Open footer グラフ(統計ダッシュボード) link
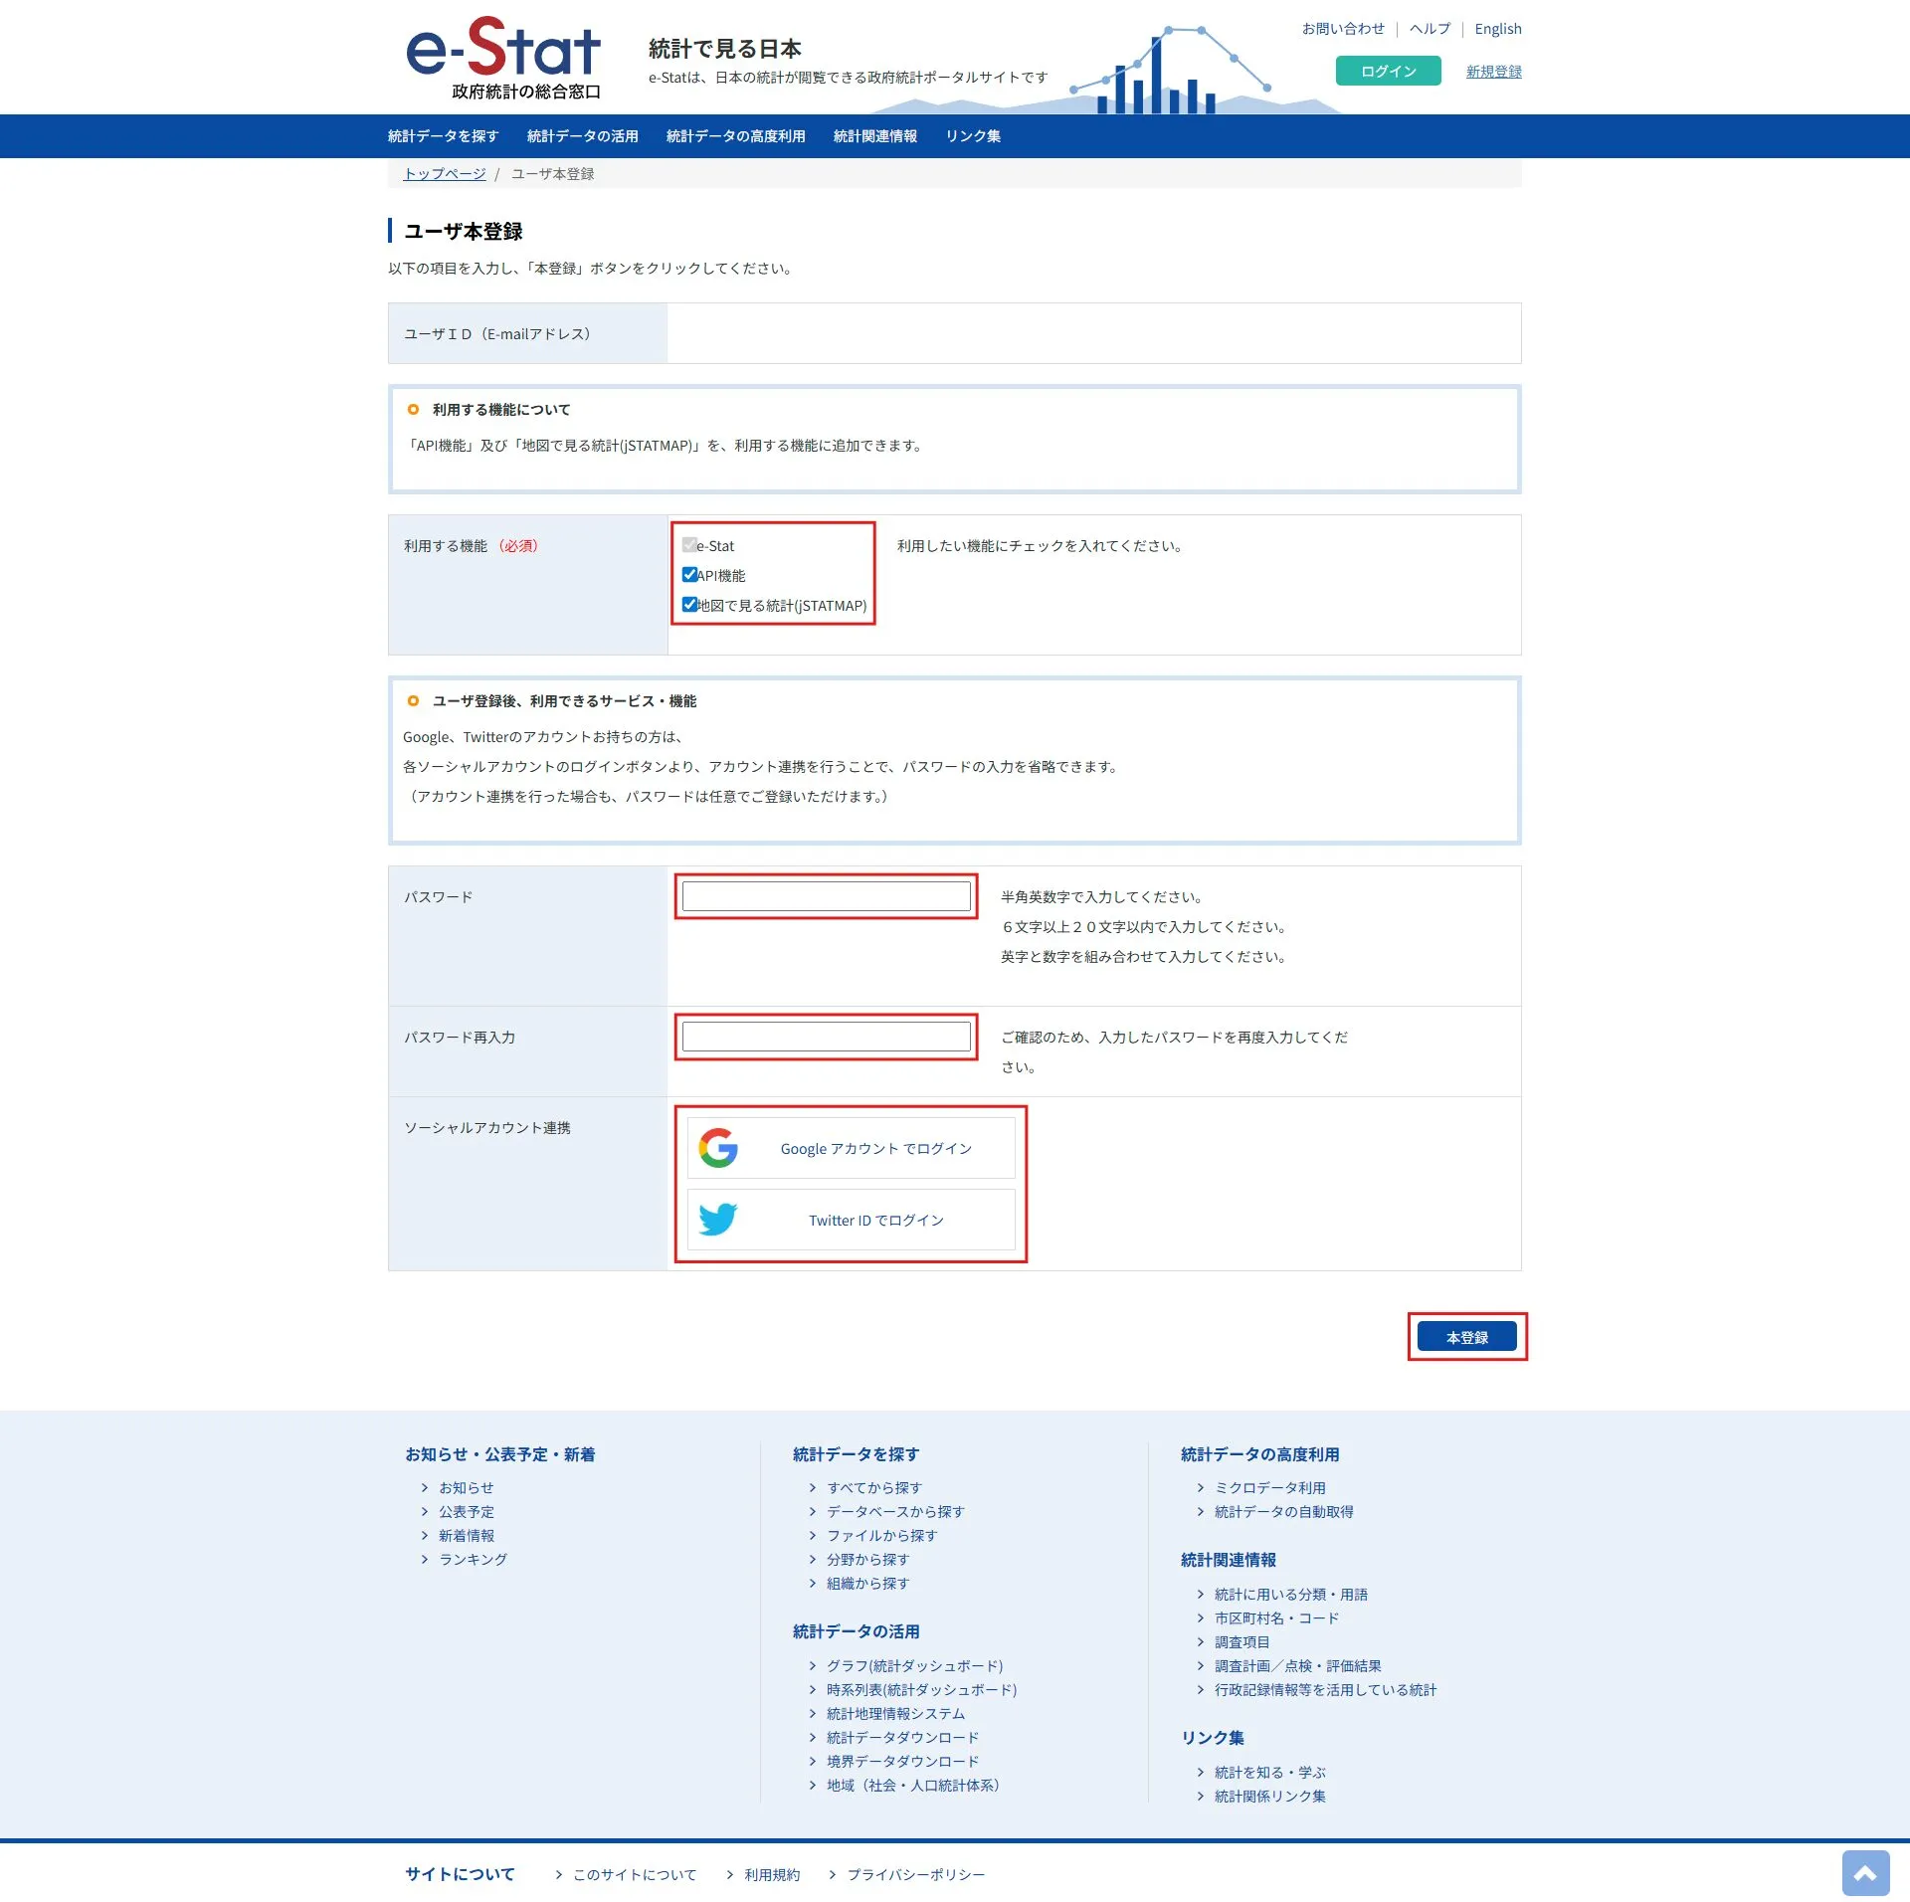This screenshot has height=1902, width=1910. coord(914,1665)
